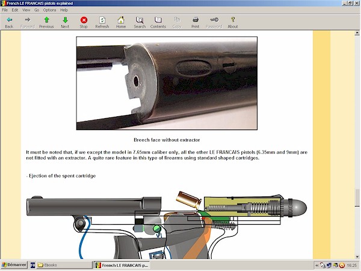Click the paragraph starting 'It must be noted'
The height and width of the screenshot is (271, 361).
(x=167, y=155)
